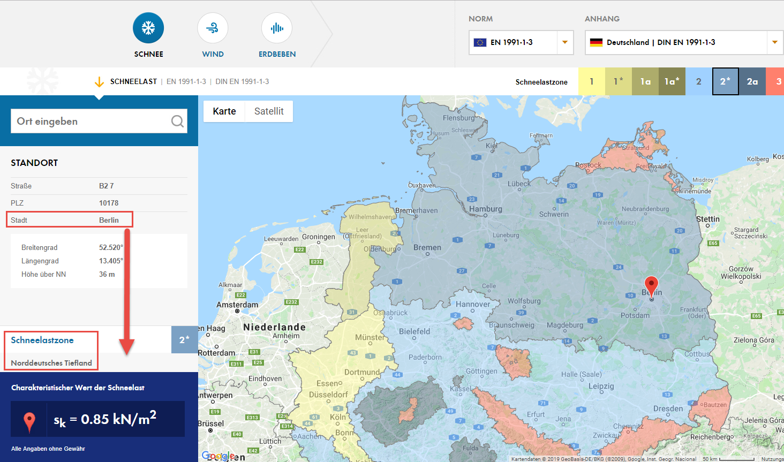
Task: Click the DIN EN 1991-1-3 breadcrumb text
Action: pos(242,82)
